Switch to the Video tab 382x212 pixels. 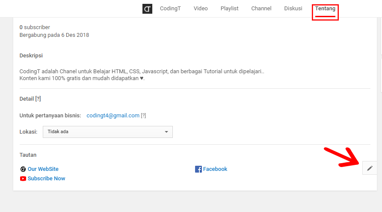tap(201, 9)
